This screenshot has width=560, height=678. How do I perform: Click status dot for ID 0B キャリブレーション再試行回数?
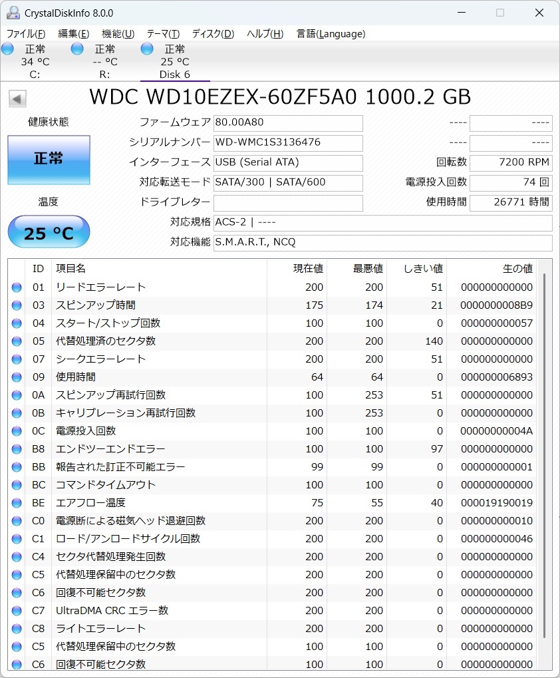pos(17,413)
